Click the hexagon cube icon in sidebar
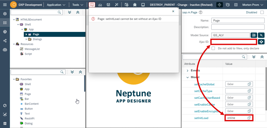Image resolution: width=267 pixels, height=128 pixels. (5, 105)
